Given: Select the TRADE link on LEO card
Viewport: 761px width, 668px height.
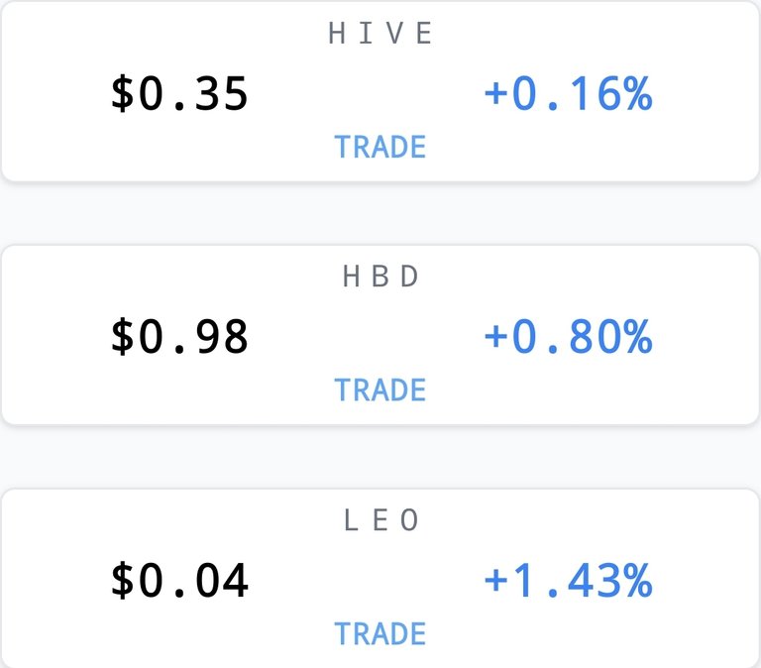Looking at the screenshot, I should pyautogui.click(x=380, y=633).
